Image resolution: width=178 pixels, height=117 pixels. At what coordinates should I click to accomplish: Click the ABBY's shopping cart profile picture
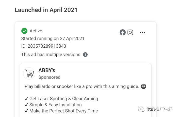point(29,73)
